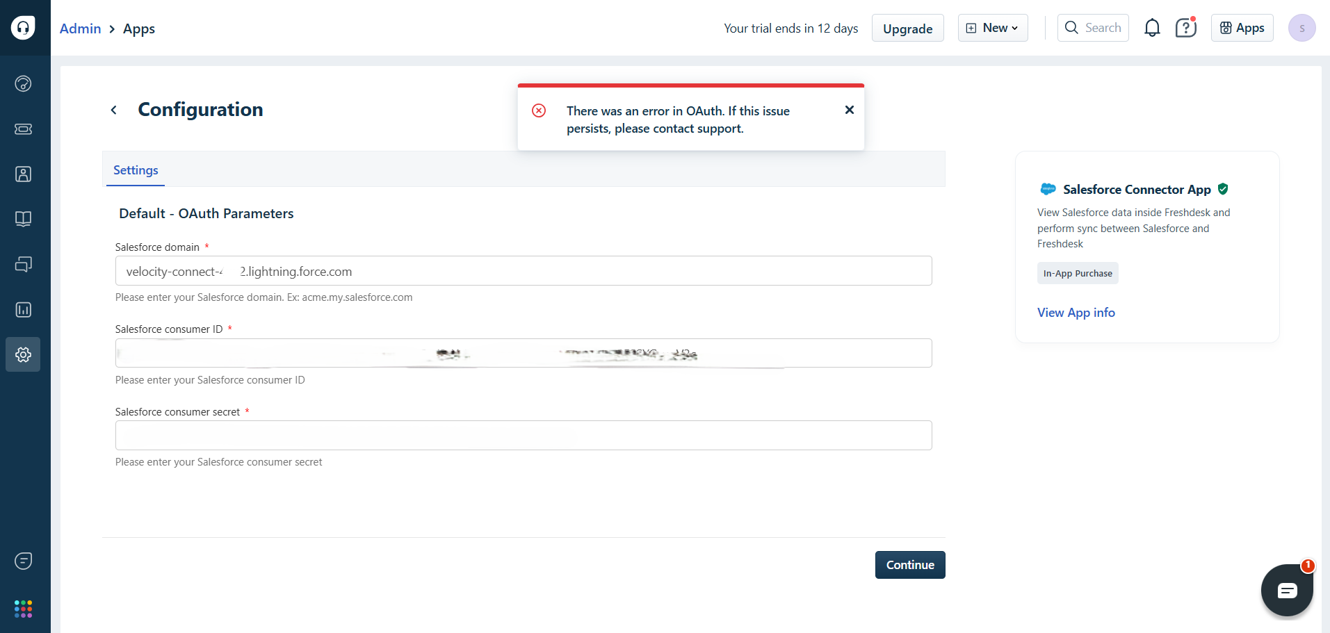
Task: Open the Admin gear icon in sidebar
Action: [x=23, y=355]
